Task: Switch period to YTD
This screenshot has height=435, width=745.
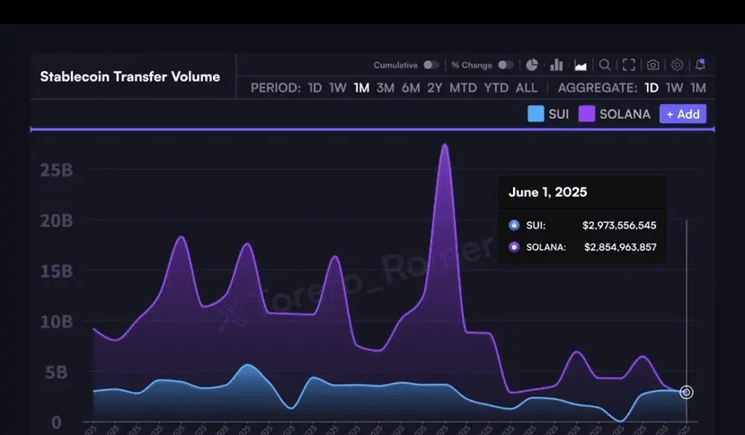Action: [x=496, y=88]
